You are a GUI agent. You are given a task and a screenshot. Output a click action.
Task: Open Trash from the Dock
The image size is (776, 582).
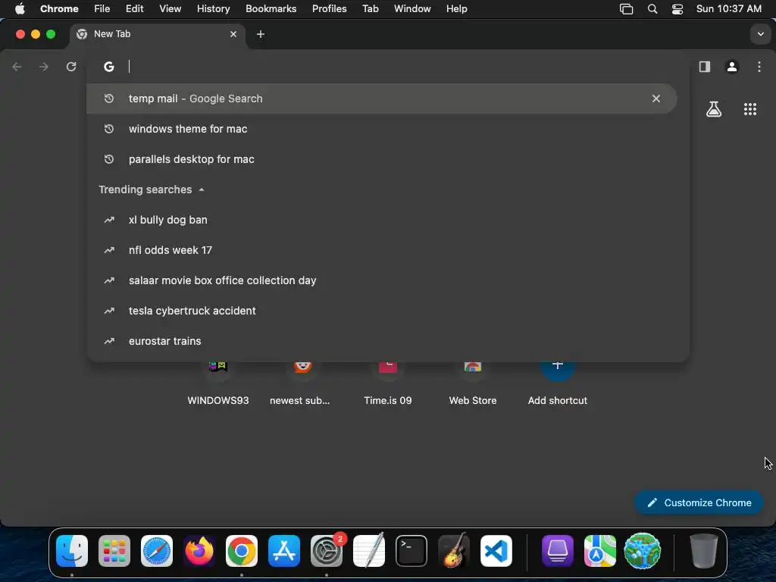703,551
